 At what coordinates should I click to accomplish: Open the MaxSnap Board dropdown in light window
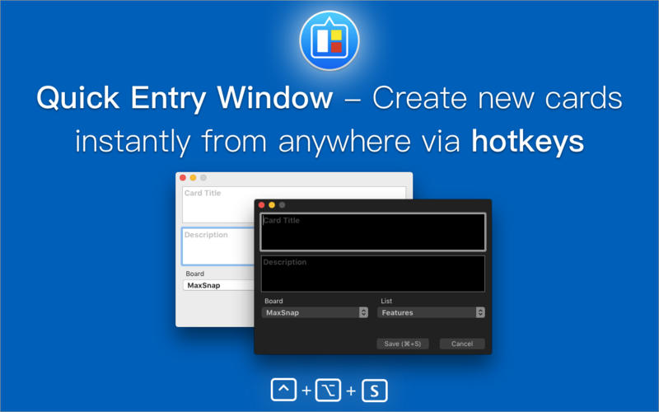point(218,285)
